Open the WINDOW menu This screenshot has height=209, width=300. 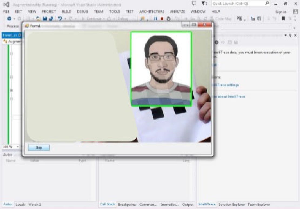[198, 12]
